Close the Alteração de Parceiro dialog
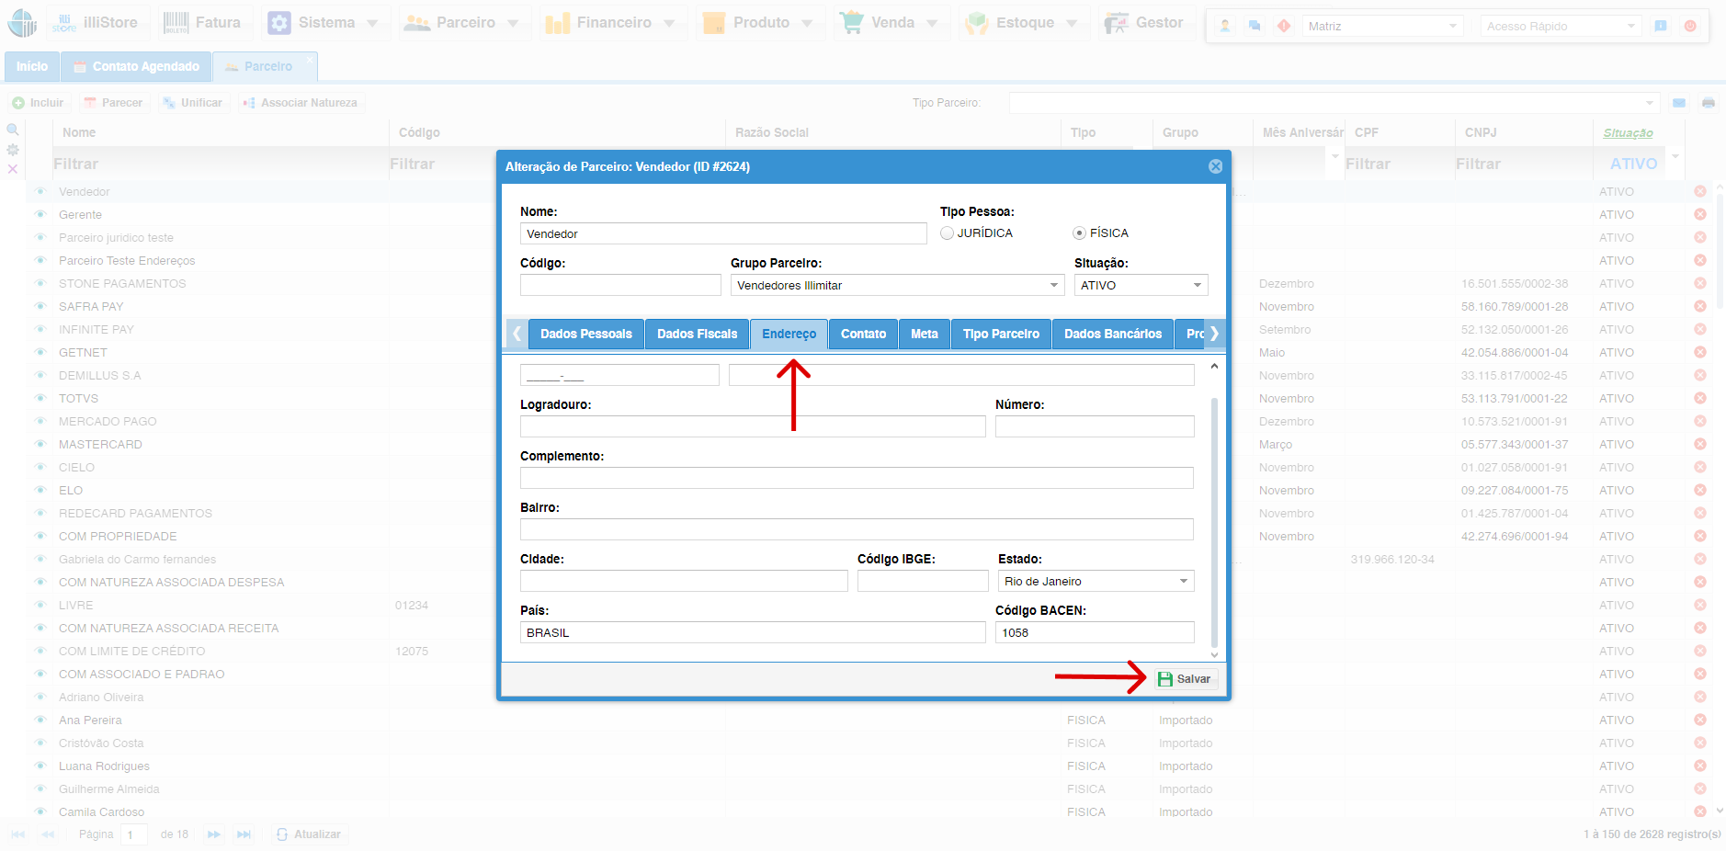The image size is (1726, 851). pyautogui.click(x=1215, y=166)
